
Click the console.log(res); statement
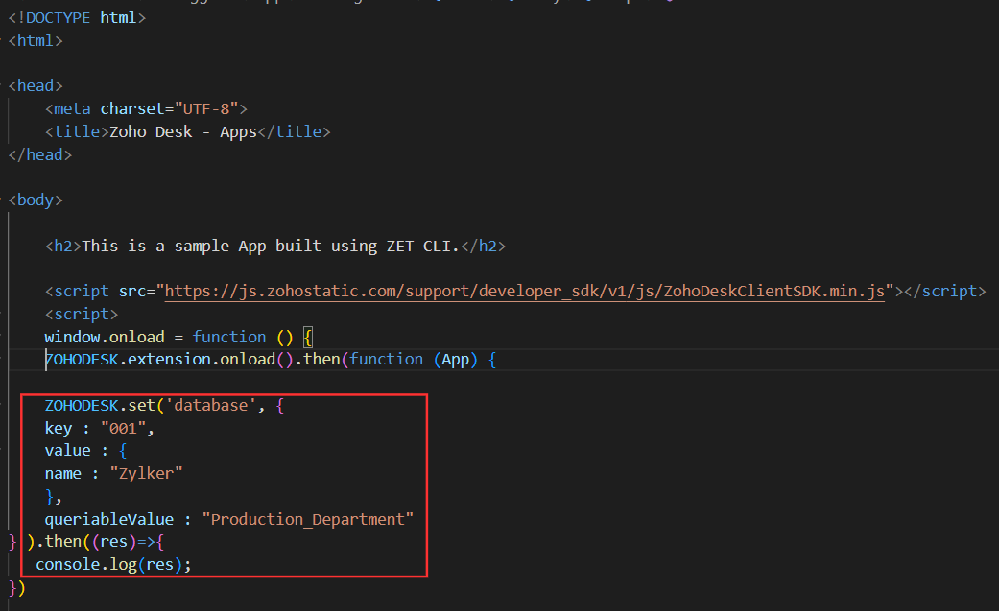pyautogui.click(x=113, y=565)
